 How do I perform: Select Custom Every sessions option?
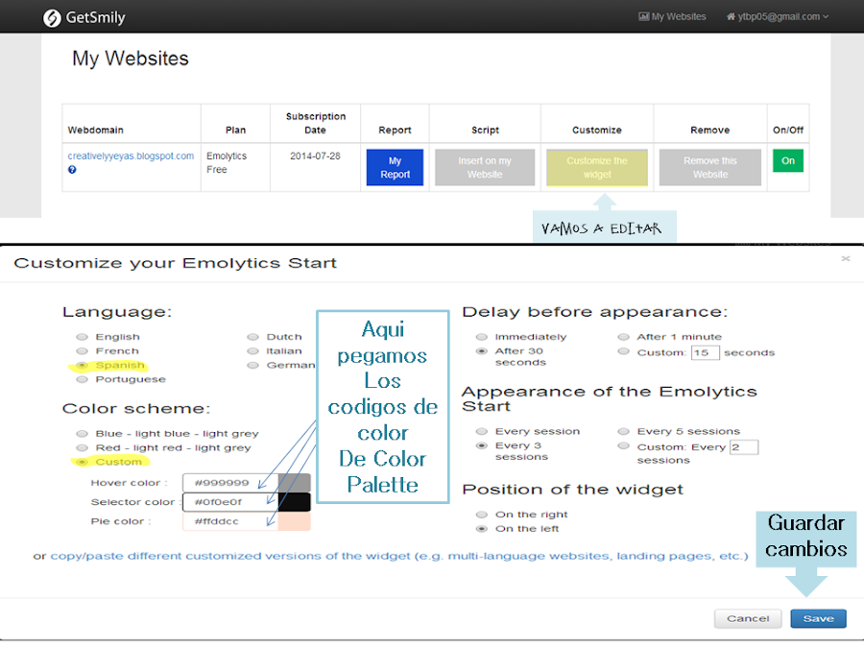624,446
